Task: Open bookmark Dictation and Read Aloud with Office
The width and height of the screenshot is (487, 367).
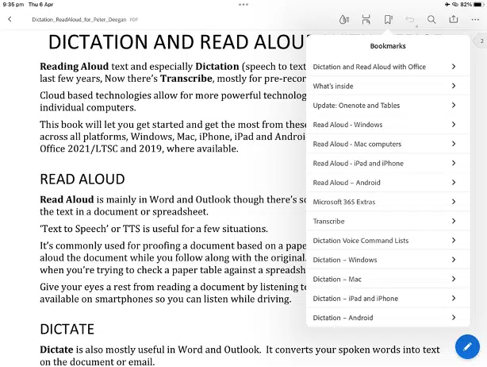Action: click(x=388, y=67)
